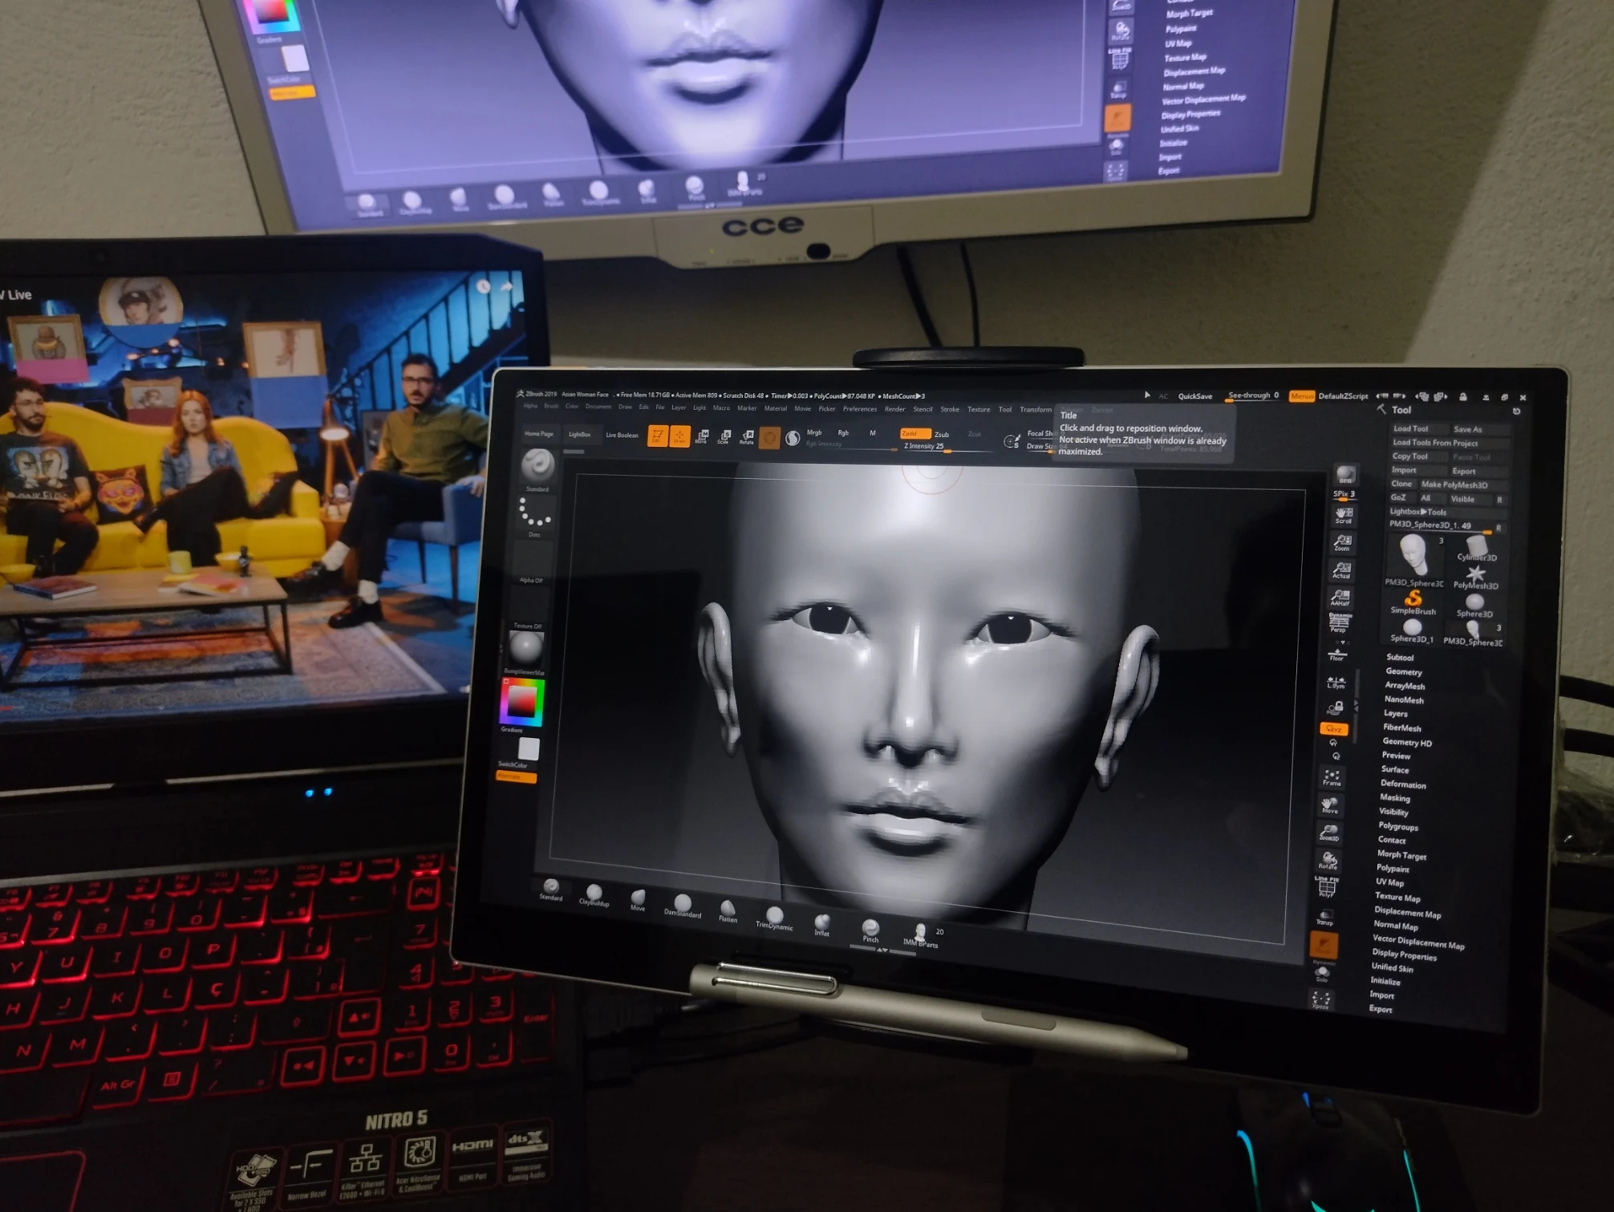Open the Stroke menu
Viewport: 1614px width, 1212px height.
tap(950, 409)
